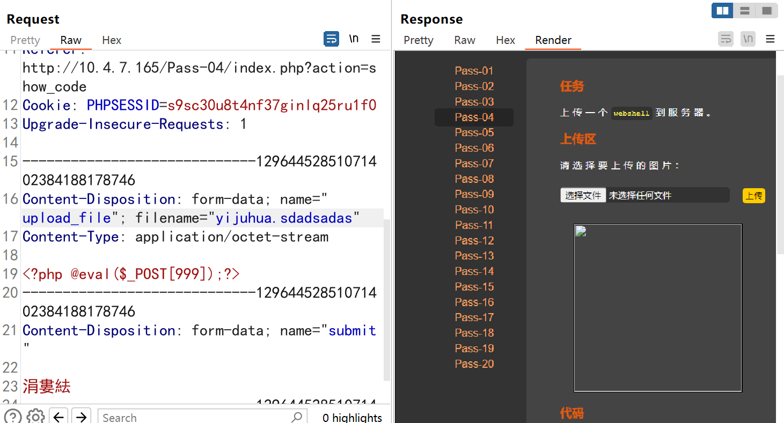Click the Upgrade-Insecure-Requests header line
This screenshot has height=423, width=784.
tap(135, 124)
